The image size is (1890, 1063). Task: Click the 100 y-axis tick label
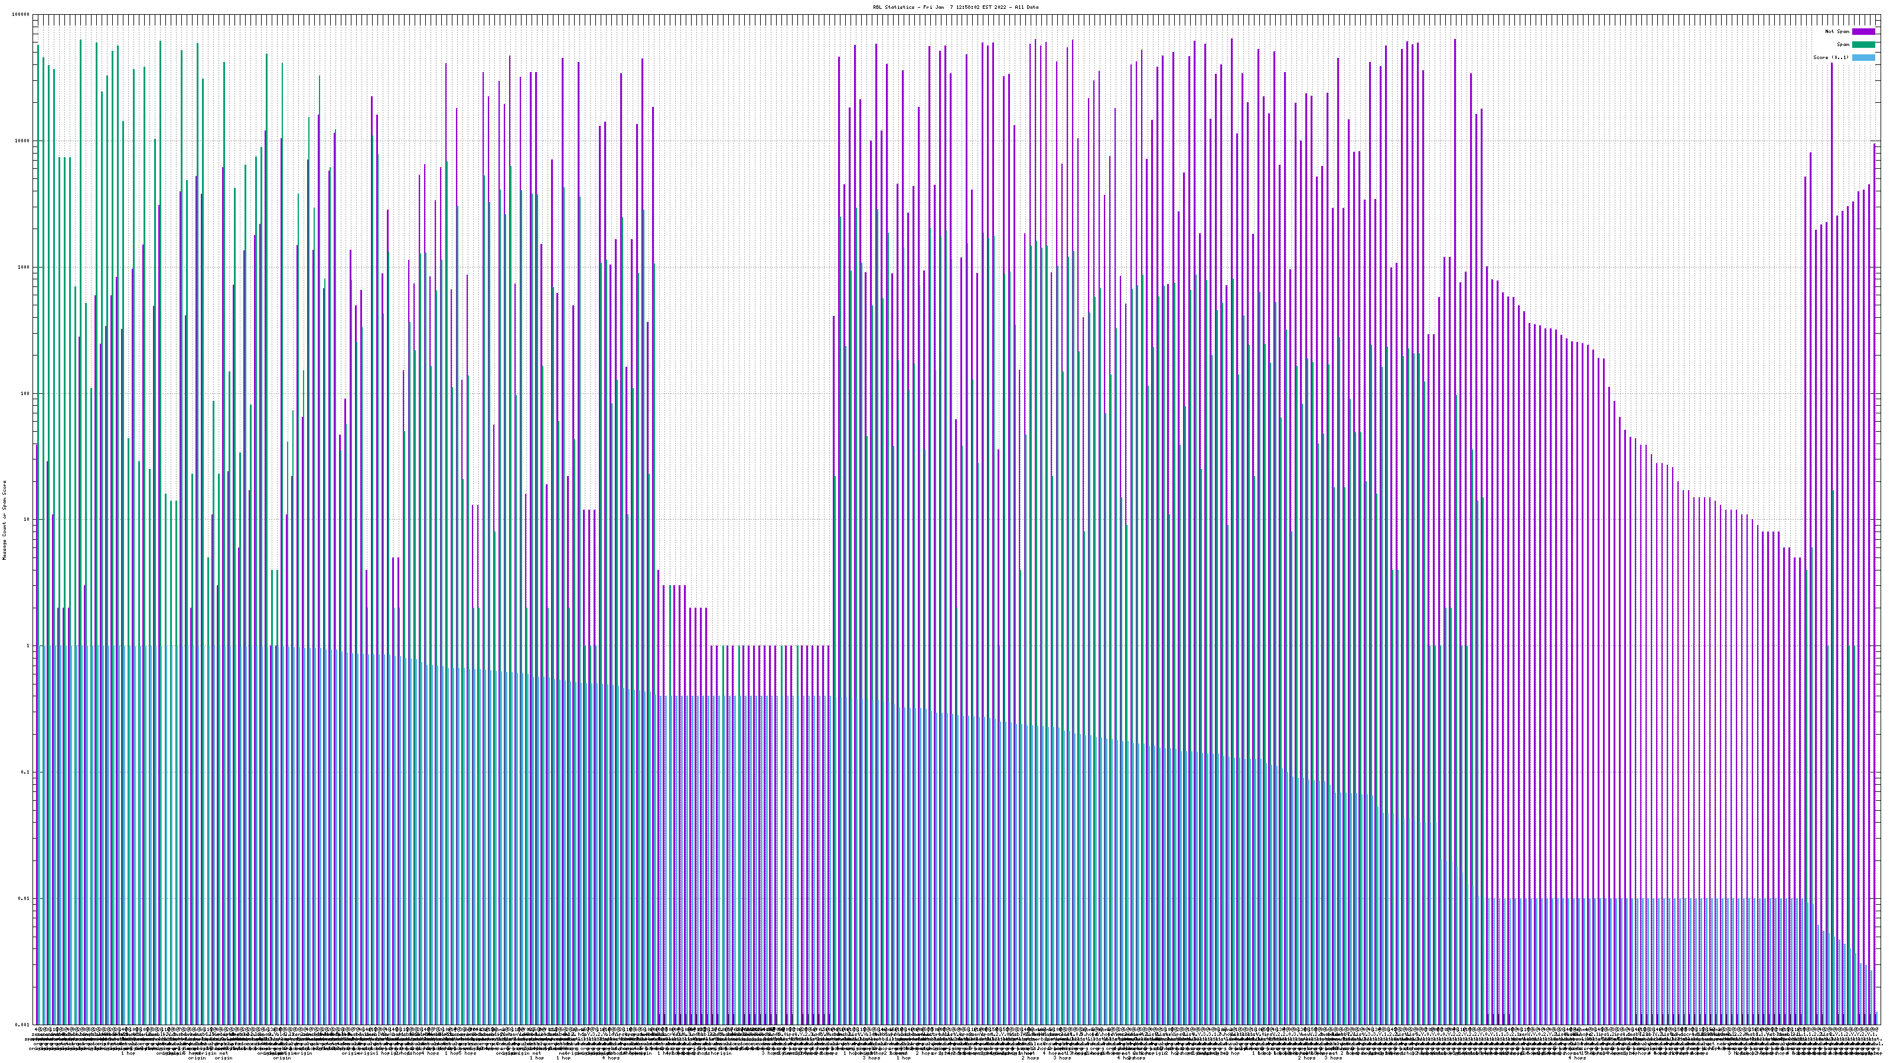pos(25,393)
